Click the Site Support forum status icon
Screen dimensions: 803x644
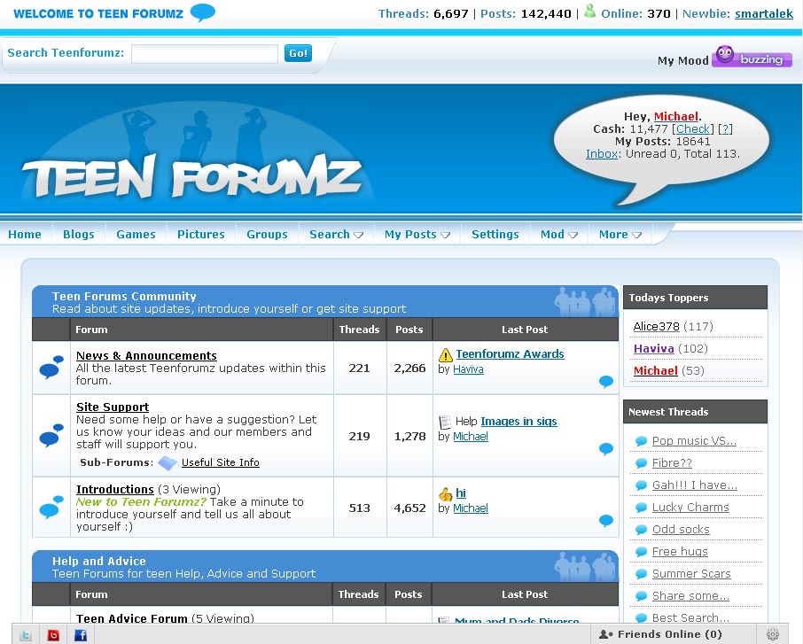click(51, 435)
